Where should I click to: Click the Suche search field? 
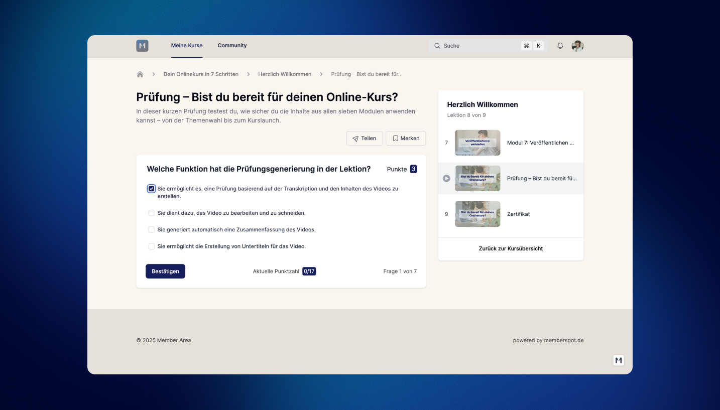(x=488, y=46)
